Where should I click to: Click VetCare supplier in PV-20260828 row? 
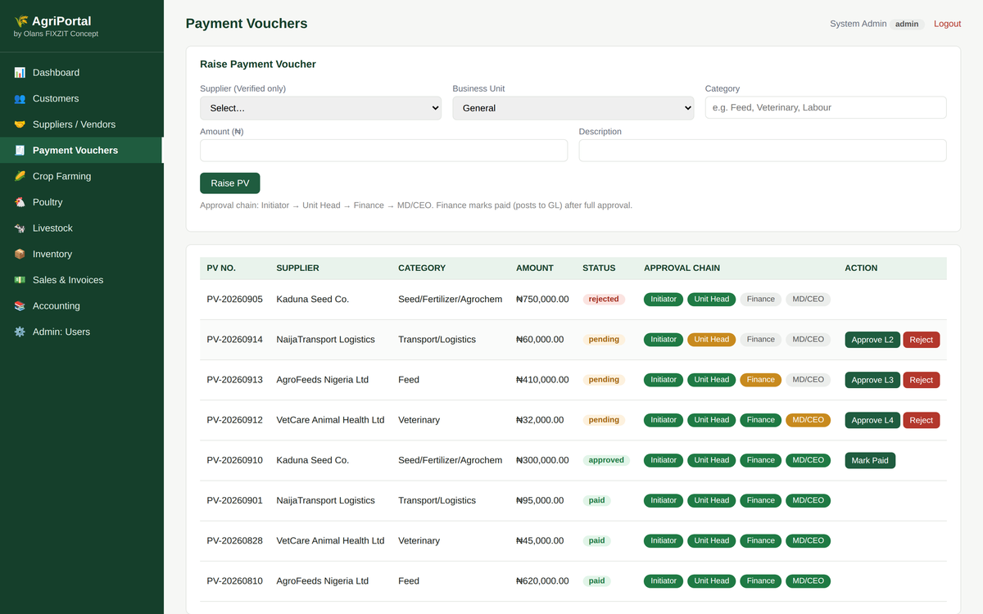330,541
